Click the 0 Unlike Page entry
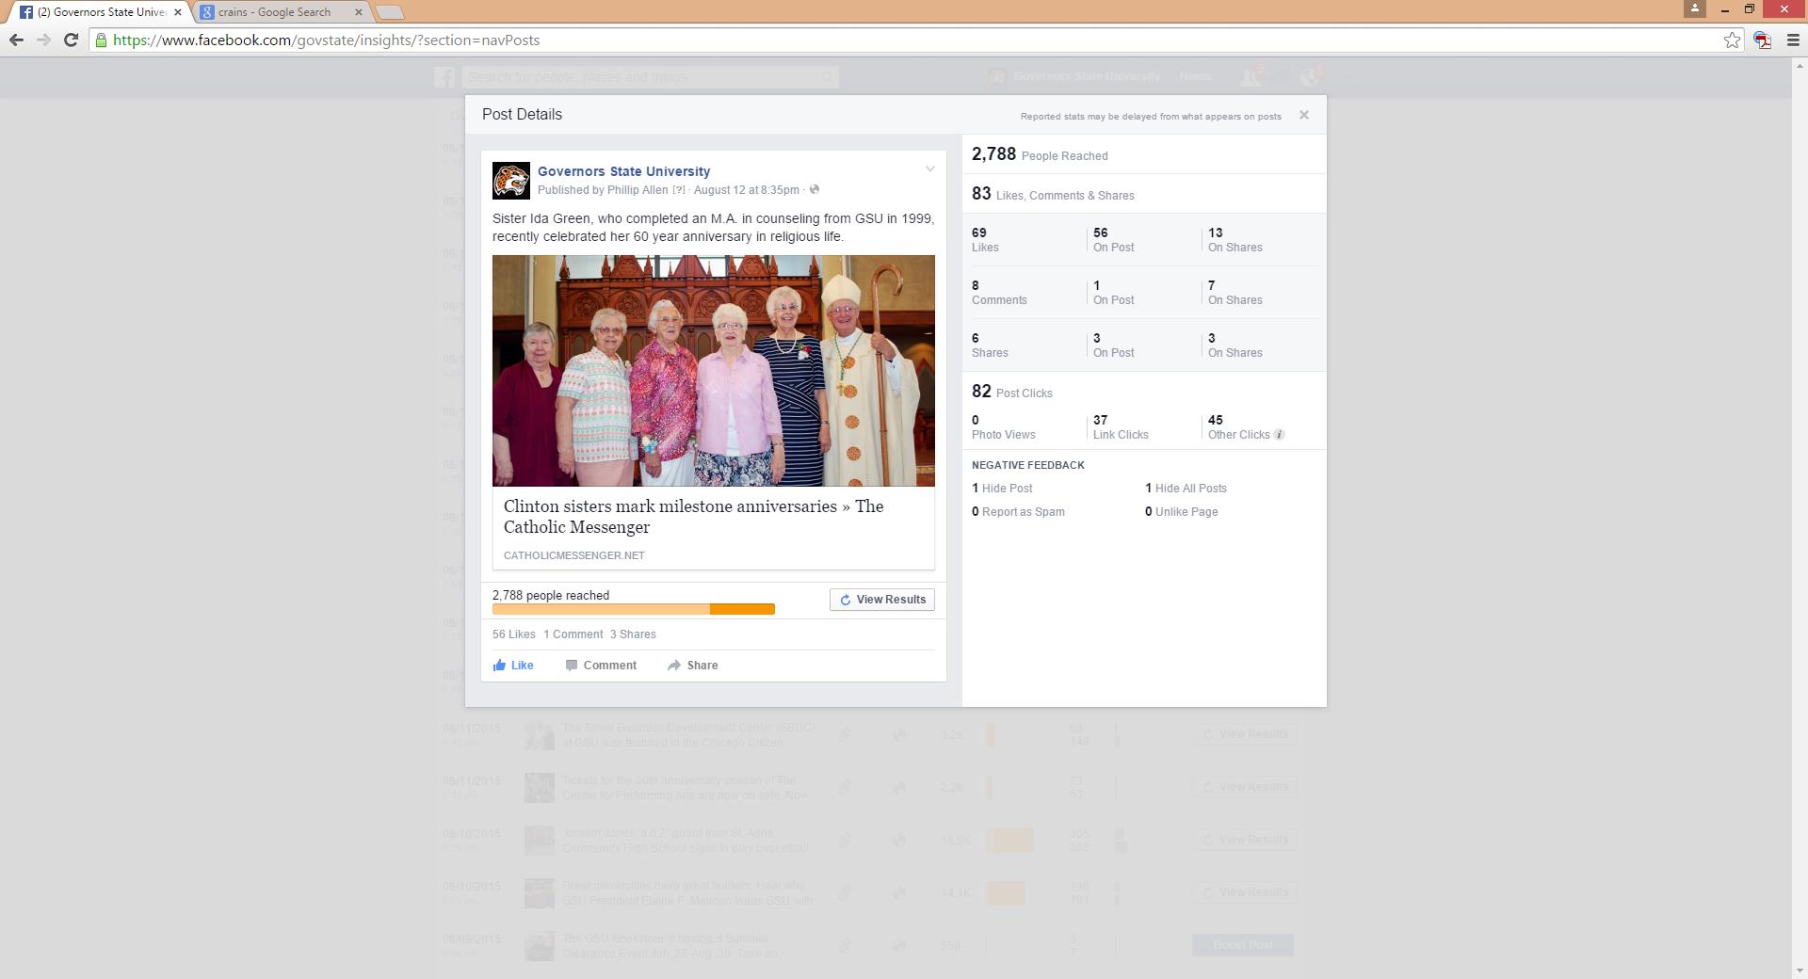Viewport: 1808px width, 979px height. pos(1182,512)
